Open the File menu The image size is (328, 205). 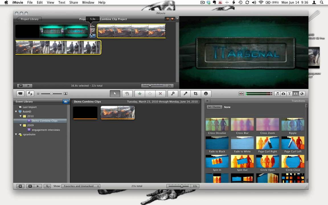pos(30,3)
